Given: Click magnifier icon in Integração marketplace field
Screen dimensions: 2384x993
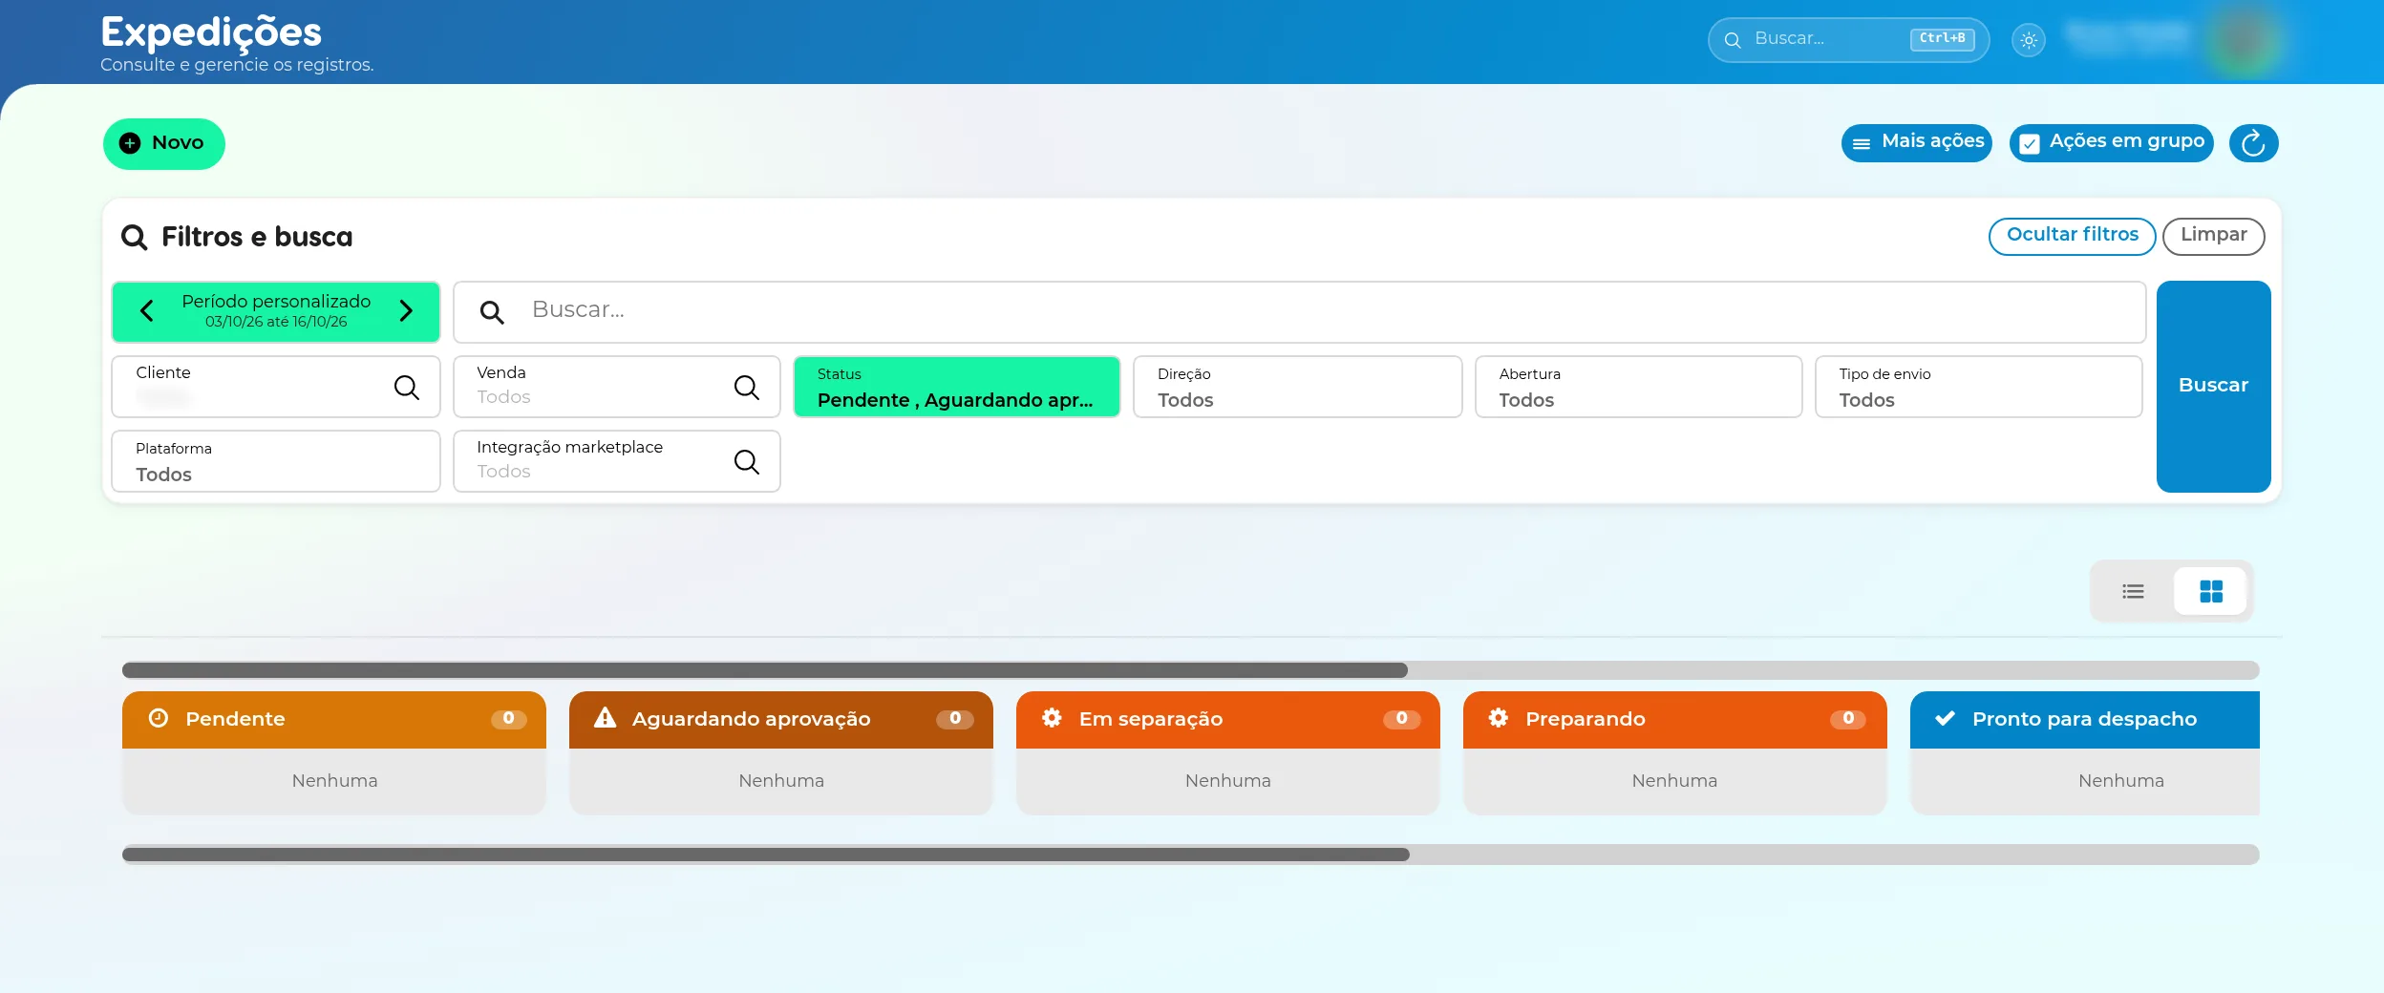Looking at the screenshot, I should 747,461.
